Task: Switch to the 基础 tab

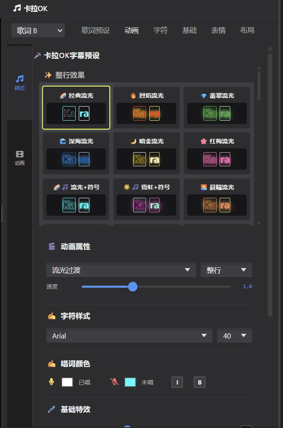Action: coord(189,30)
